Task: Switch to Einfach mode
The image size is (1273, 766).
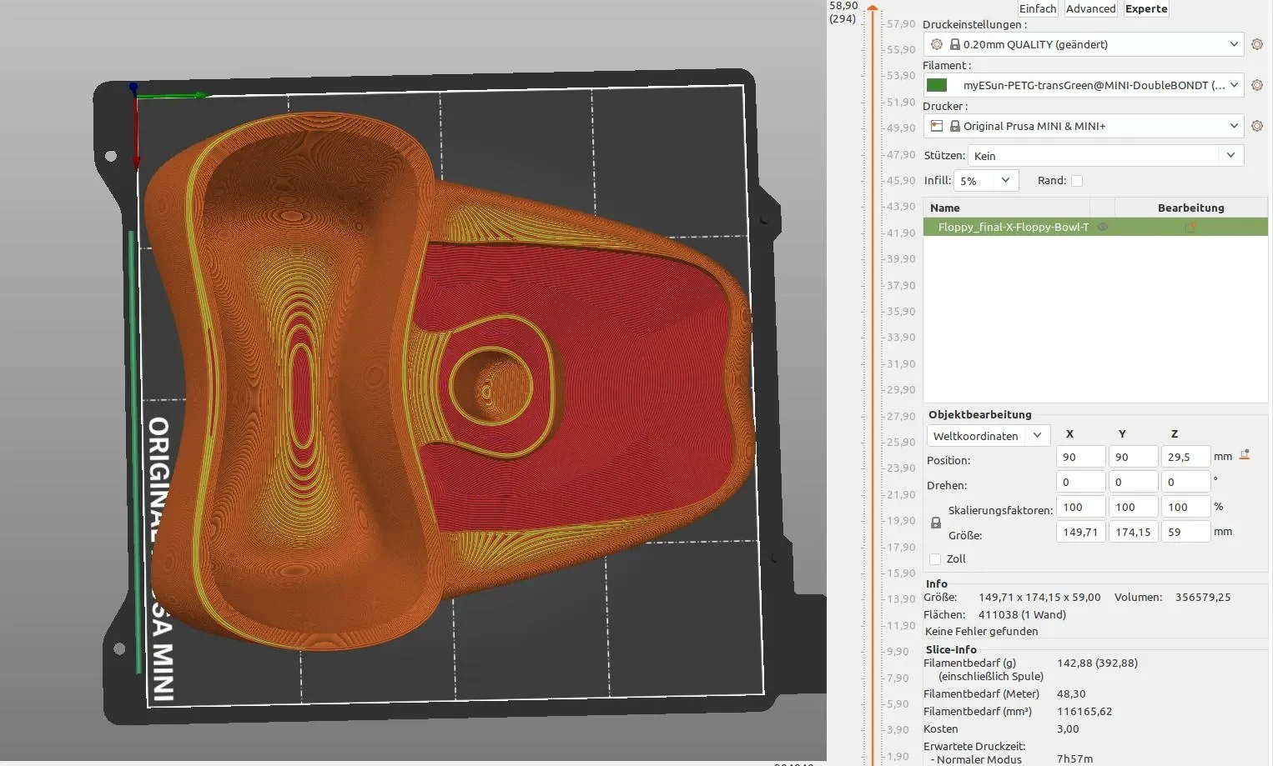Action: coord(1038,8)
